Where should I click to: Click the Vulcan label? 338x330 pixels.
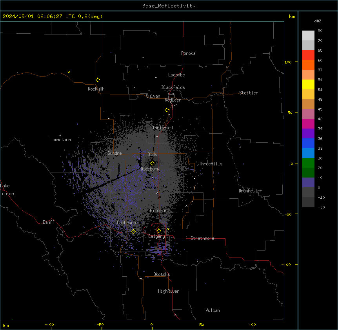[x=213, y=310]
